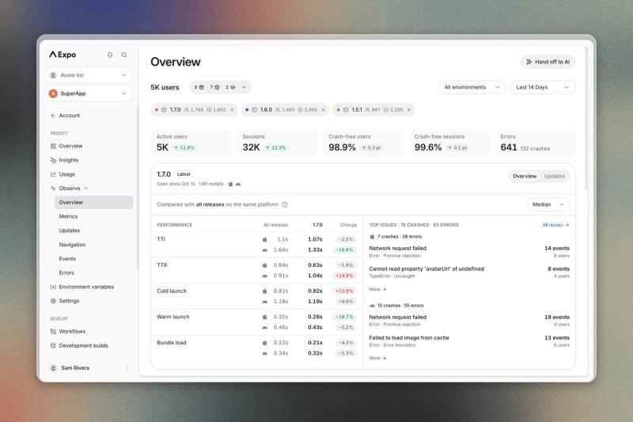Screen dimensions: 633x422
Task: Click the Overview insights grid icon
Action: pyautogui.click(x=53, y=146)
